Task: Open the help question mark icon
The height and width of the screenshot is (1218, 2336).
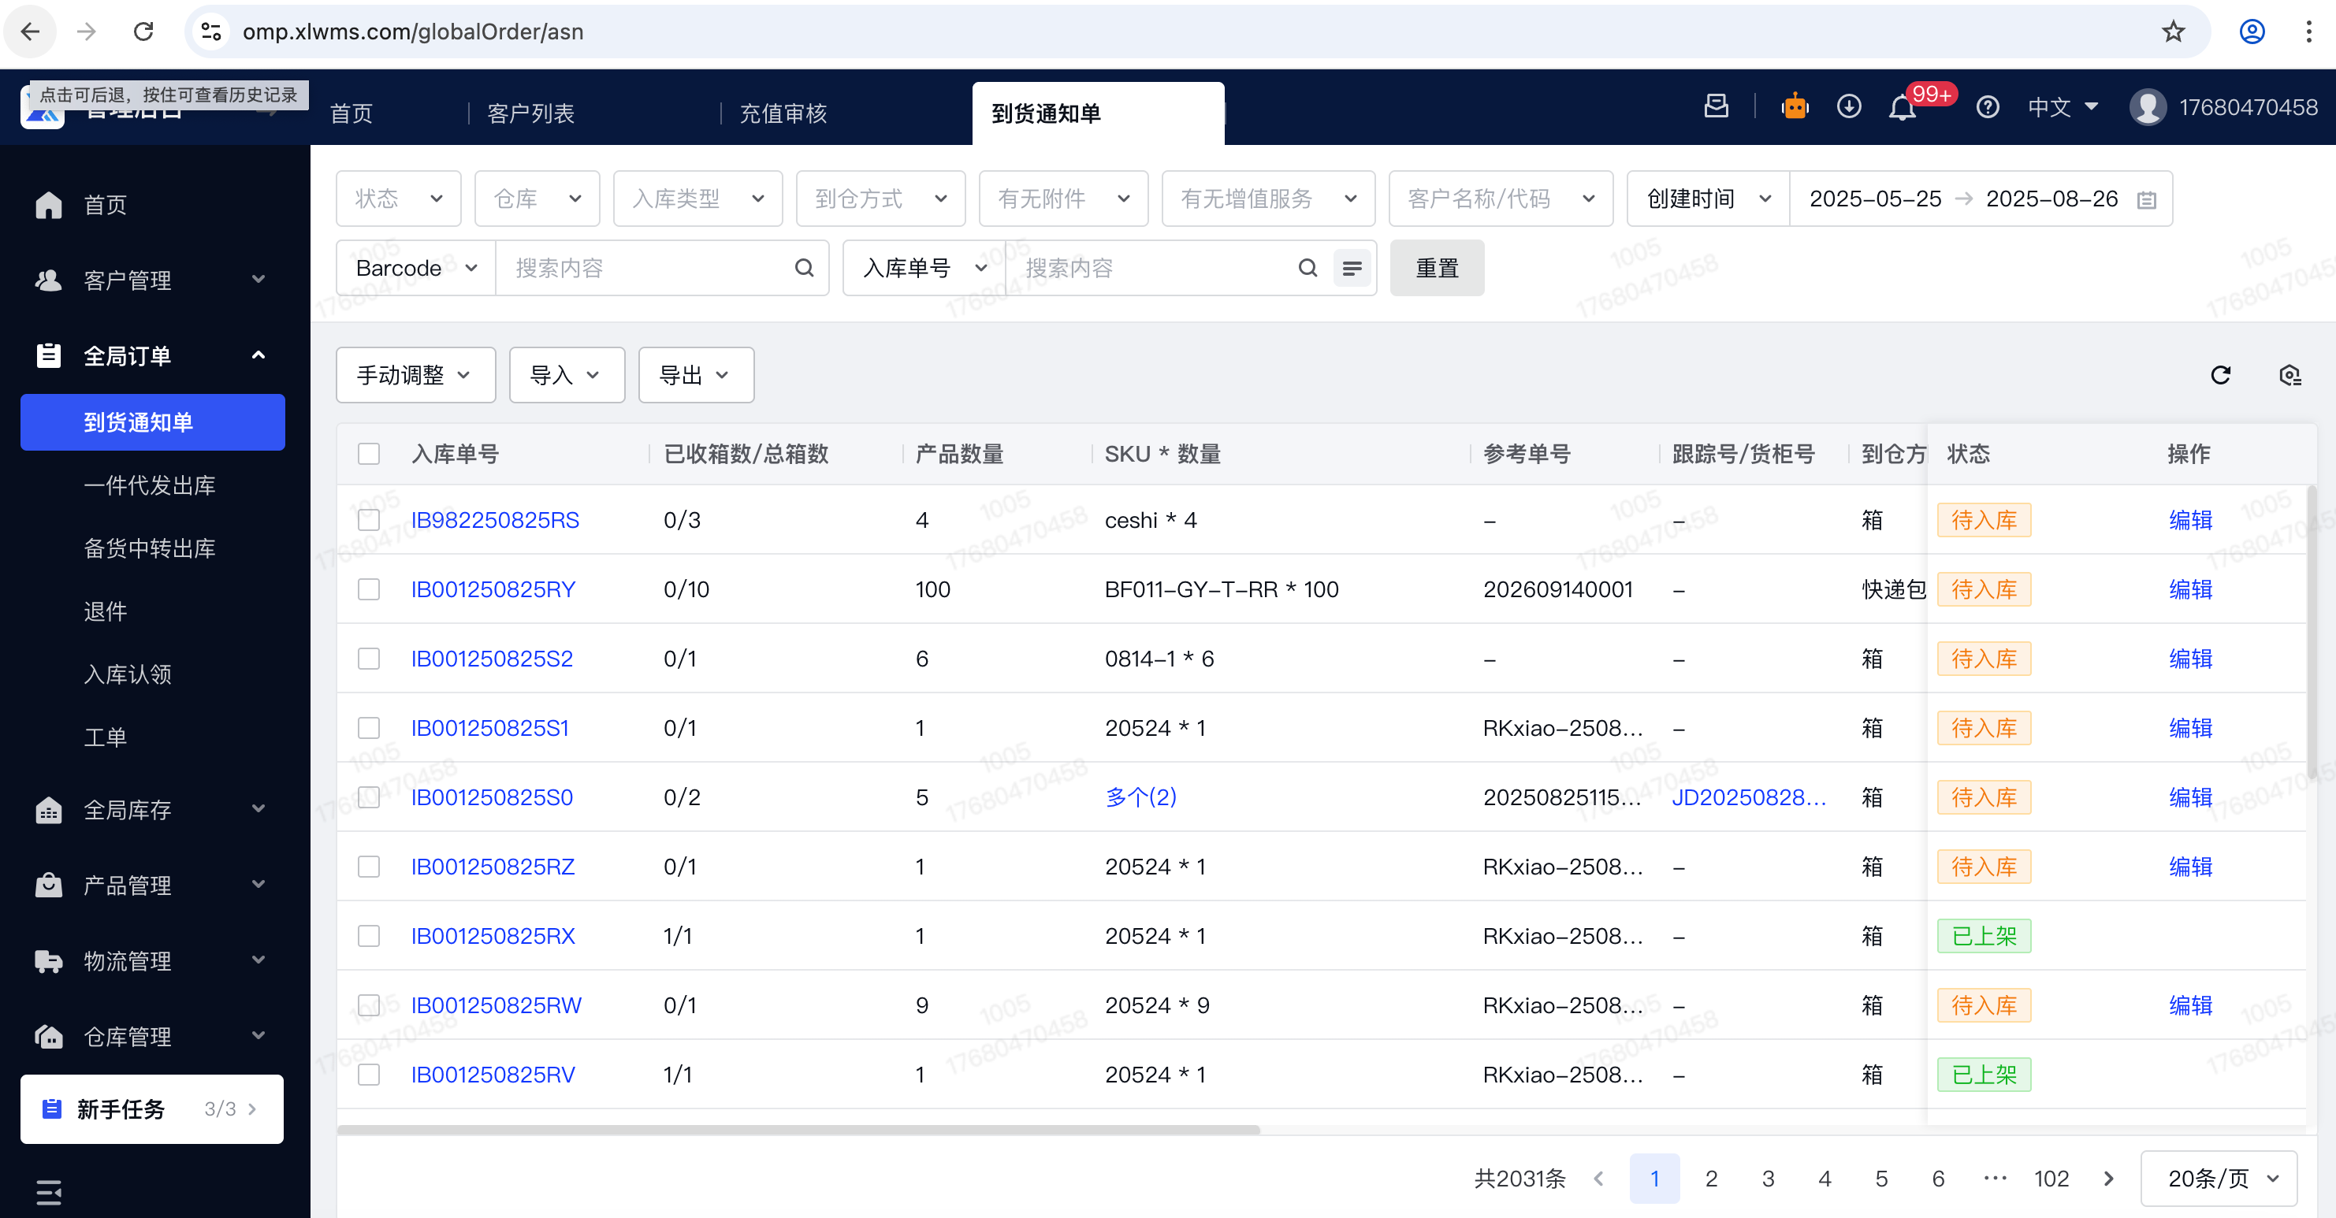Action: point(1987,108)
